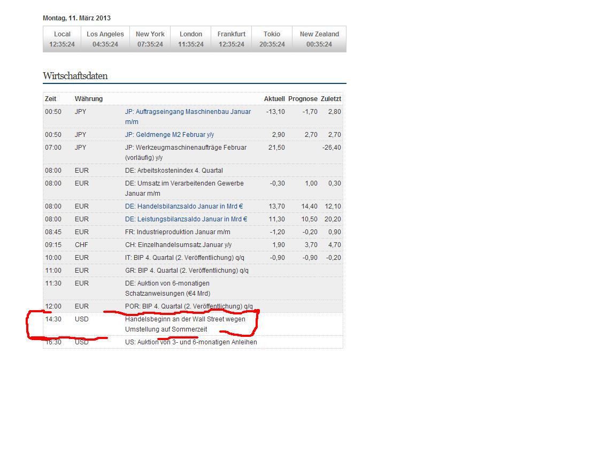Select the Frankfurt clock cell
616x462 pixels.
click(232, 39)
